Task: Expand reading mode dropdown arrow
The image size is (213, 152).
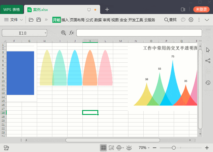Action: 123,148
